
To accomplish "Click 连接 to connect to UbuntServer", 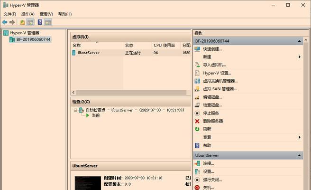I will click(208, 163).
